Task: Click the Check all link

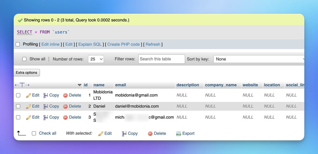Action: point(48,133)
